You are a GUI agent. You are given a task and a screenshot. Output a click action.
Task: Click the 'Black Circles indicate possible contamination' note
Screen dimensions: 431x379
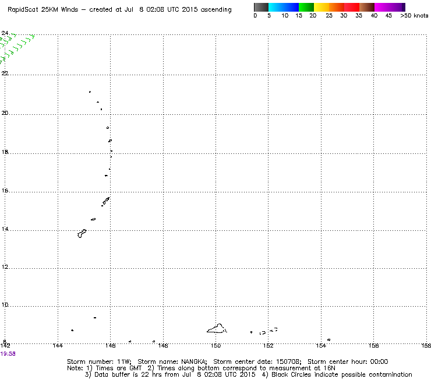[x=337, y=374]
